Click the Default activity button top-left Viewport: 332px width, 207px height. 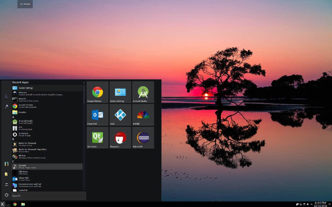click(25, 4)
